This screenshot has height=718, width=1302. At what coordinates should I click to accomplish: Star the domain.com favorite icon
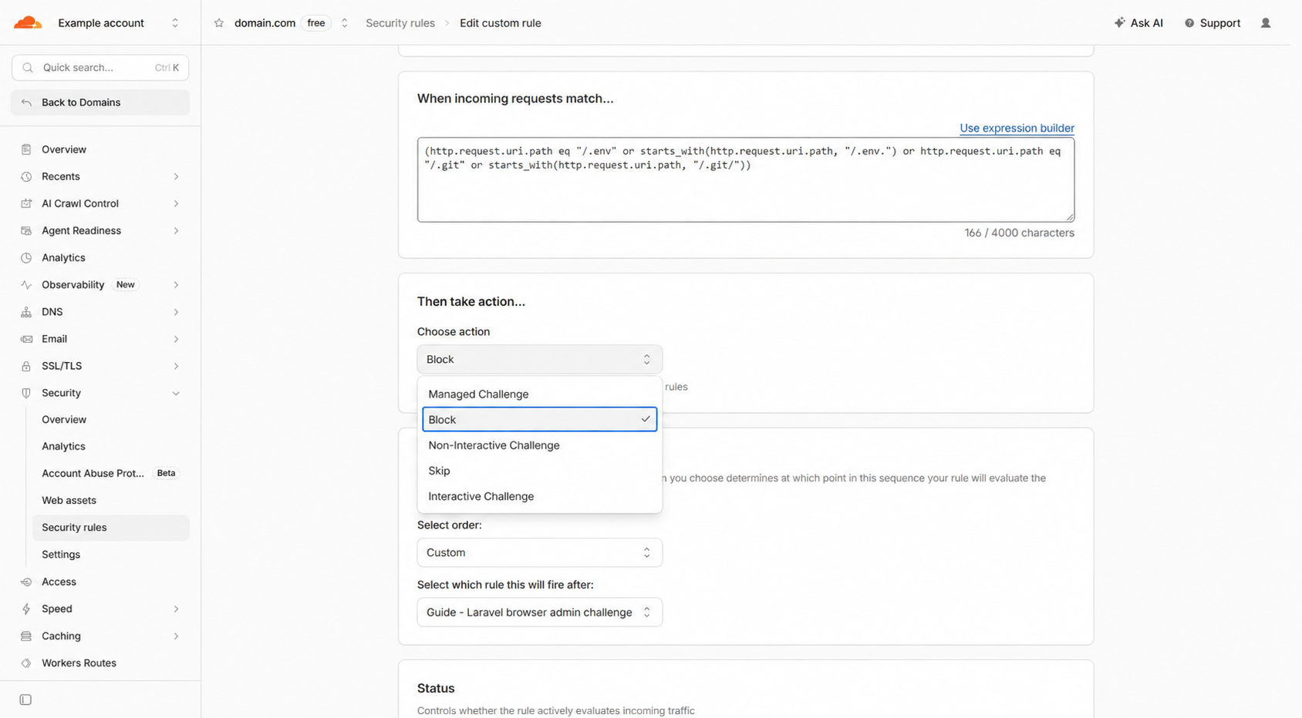[x=219, y=23]
